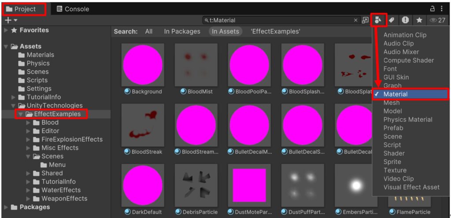Image resolution: width=451 pixels, height=218 pixels.
Task: Expand the FireExplosionEffects folder
Action: pos(29,139)
